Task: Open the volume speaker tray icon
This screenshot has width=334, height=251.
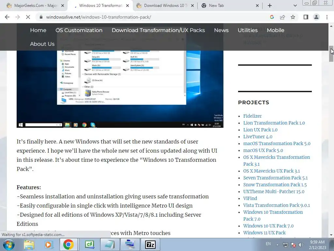Action: (301, 245)
